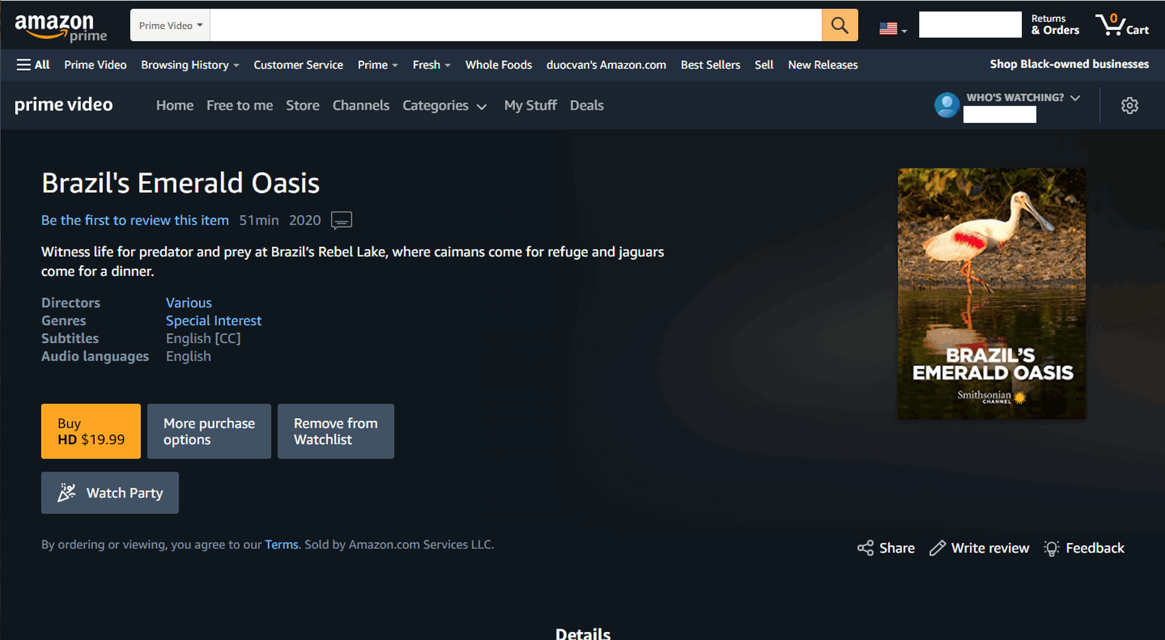
Task: Open the shopping cart icon
Action: pos(1122,25)
